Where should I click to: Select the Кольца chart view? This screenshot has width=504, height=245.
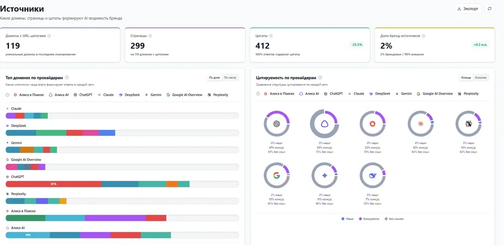click(466, 78)
